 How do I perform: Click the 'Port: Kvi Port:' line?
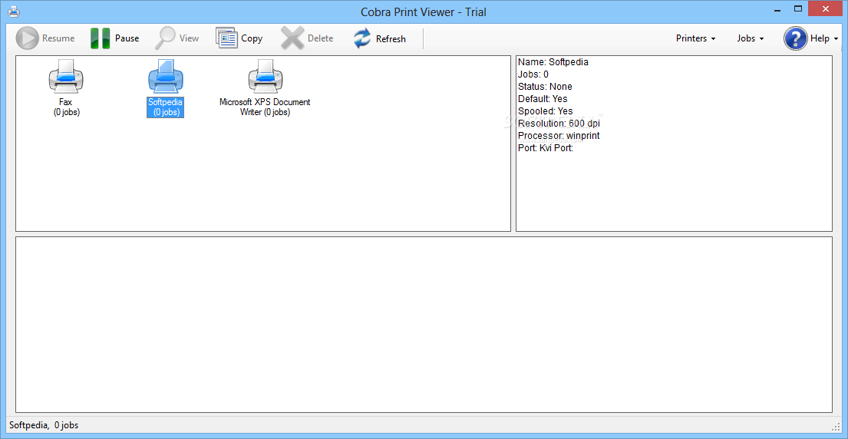click(545, 148)
